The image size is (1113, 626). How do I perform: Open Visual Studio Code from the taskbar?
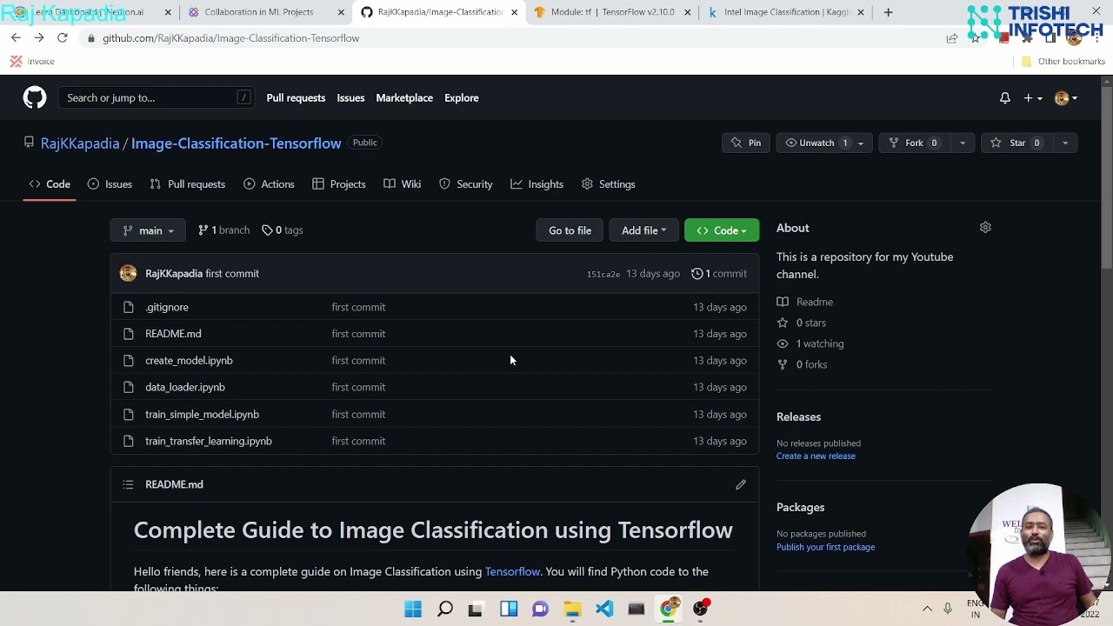pyautogui.click(x=604, y=609)
